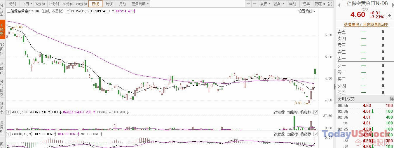Click the 买五 order book row
Screen dimensions: 394x148
coord(365,92)
